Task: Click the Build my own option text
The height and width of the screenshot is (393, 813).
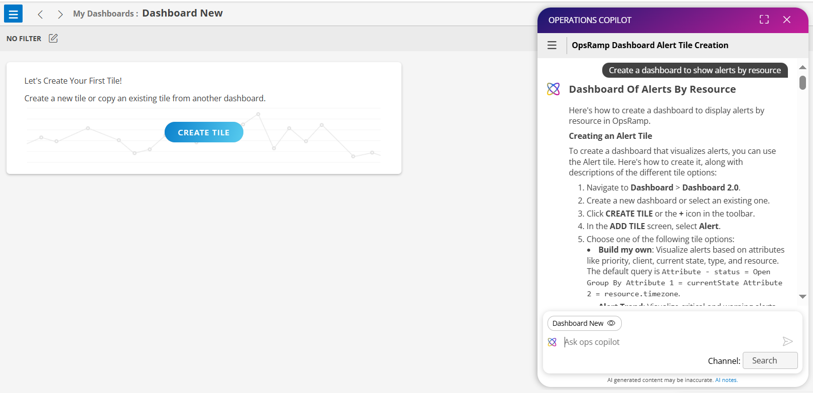Action: pyautogui.click(x=625, y=250)
